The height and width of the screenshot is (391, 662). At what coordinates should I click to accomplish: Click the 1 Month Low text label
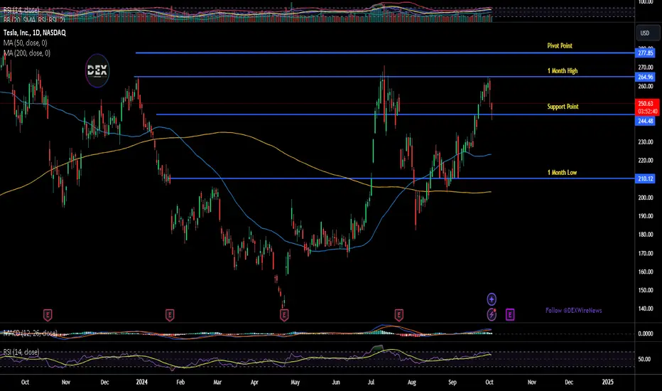[x=562, y=173]
